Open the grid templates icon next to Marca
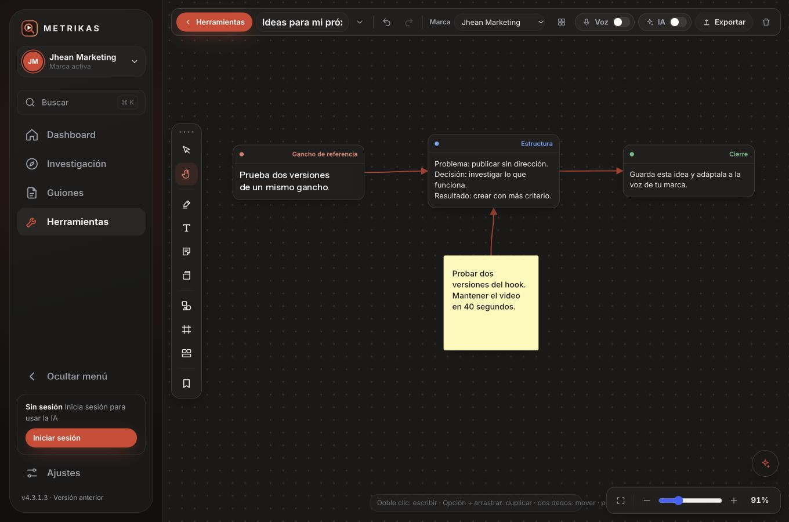 coord(562,22)
